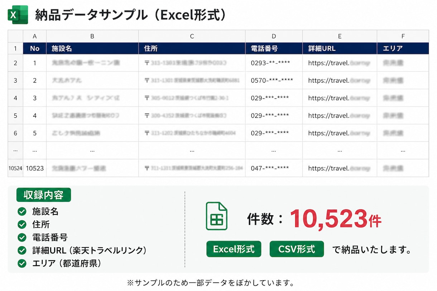The height and width of the screenshot is (291, 437).
Task: Select column B header
Action: tap(92, 36)
